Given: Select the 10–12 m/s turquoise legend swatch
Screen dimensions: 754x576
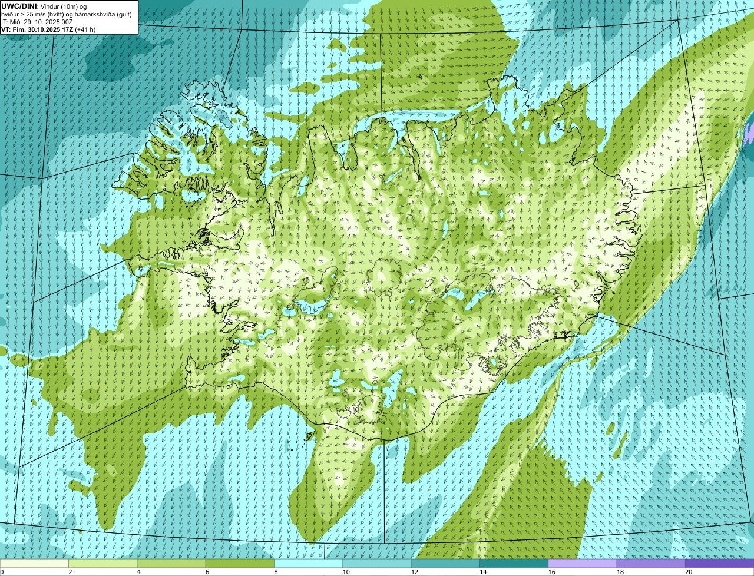Looking at the screenshot, I should coord(377,563).
